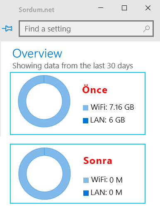Close the Settings window

click(148, 8)
